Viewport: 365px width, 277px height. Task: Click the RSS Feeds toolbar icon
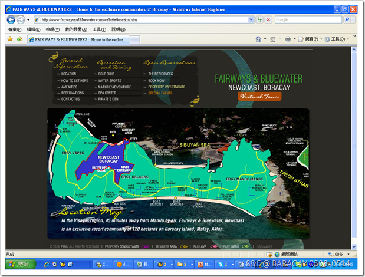point(273,39)
